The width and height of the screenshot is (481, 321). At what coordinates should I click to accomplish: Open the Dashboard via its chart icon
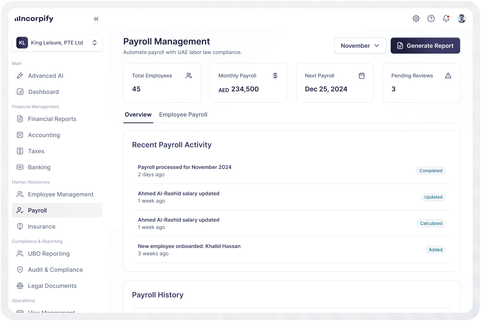(x=20, y=92)
